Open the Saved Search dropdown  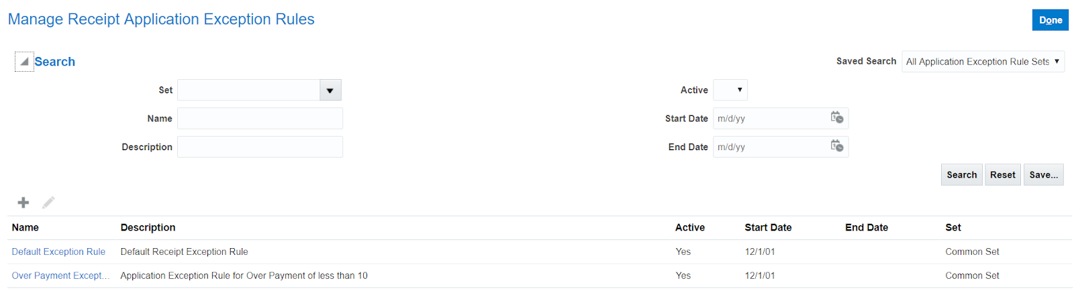pyautogui.click(x=983, y=62)
